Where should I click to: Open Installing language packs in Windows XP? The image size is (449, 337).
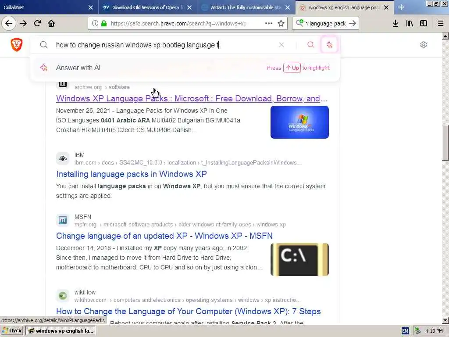click(x=132, y=174)
